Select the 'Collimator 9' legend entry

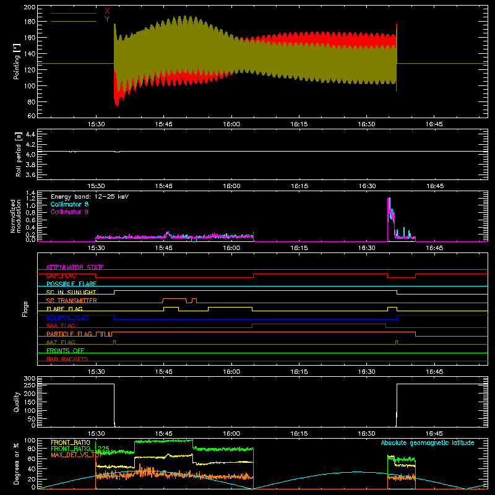click(x=69, y=212)
